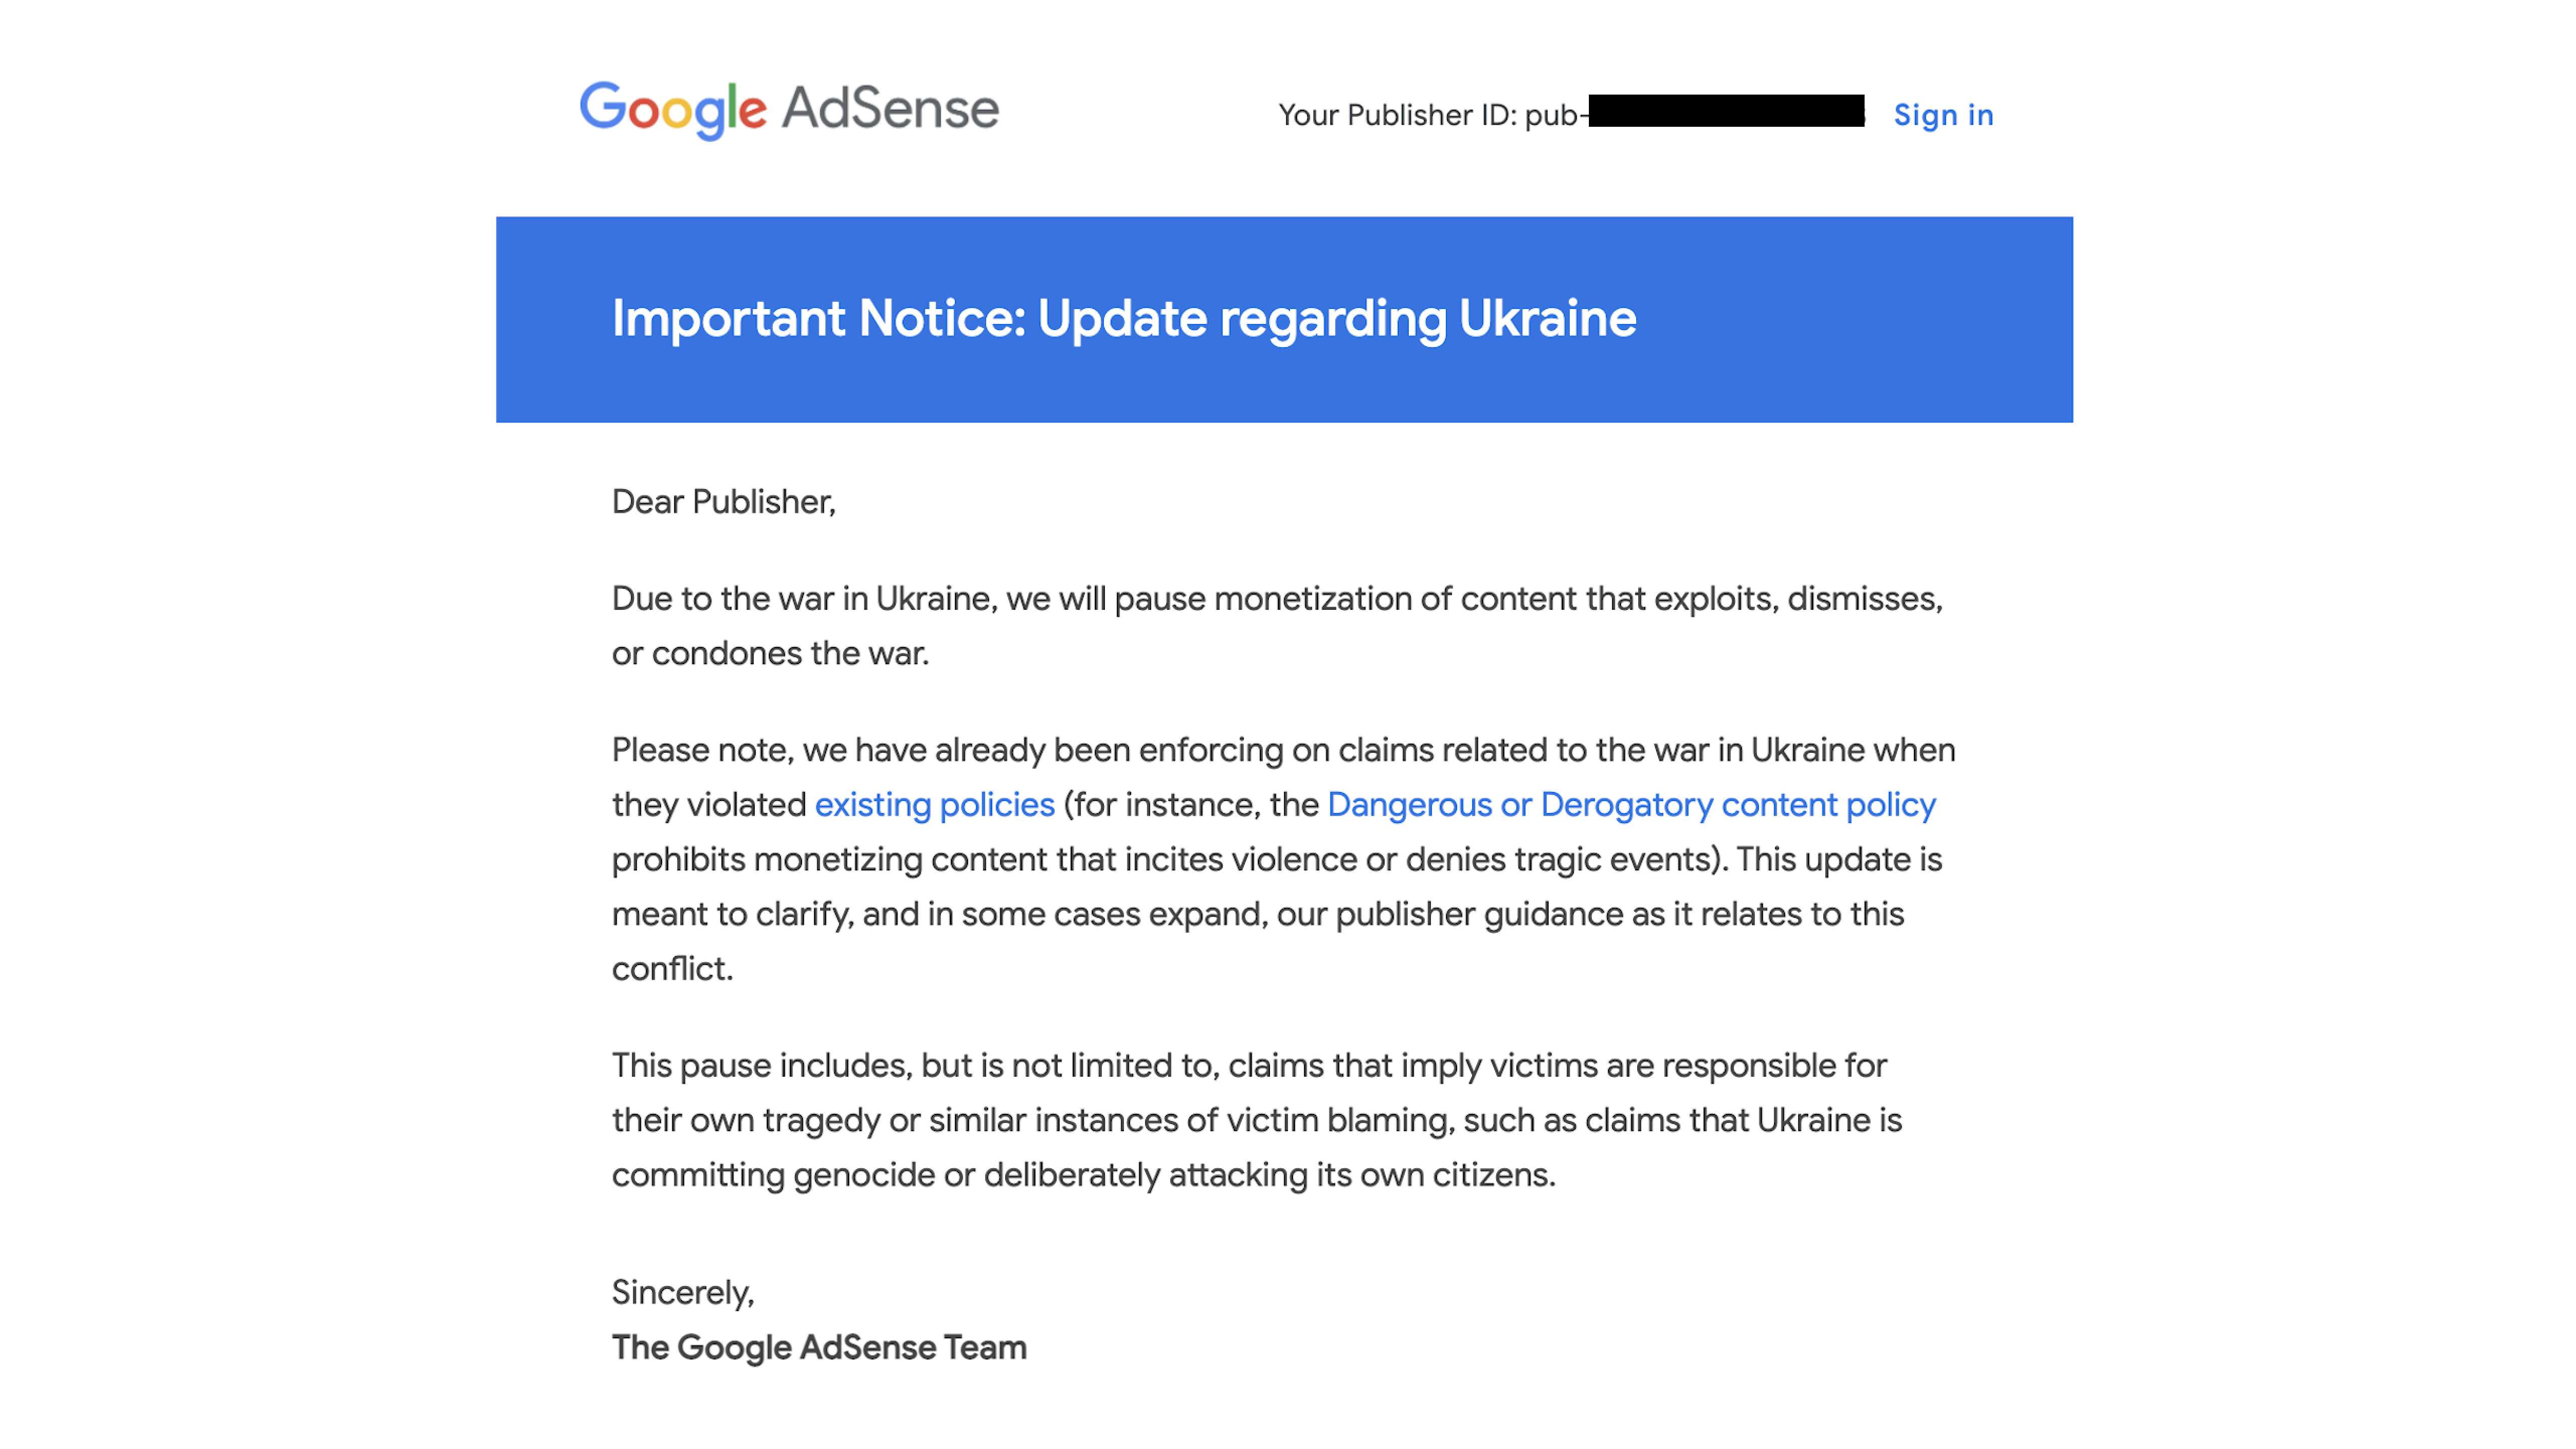This screenshot has width=2576, height=1449.
Task: Click the word Ukraine in the blue banner
Action: coord(1547,318)
